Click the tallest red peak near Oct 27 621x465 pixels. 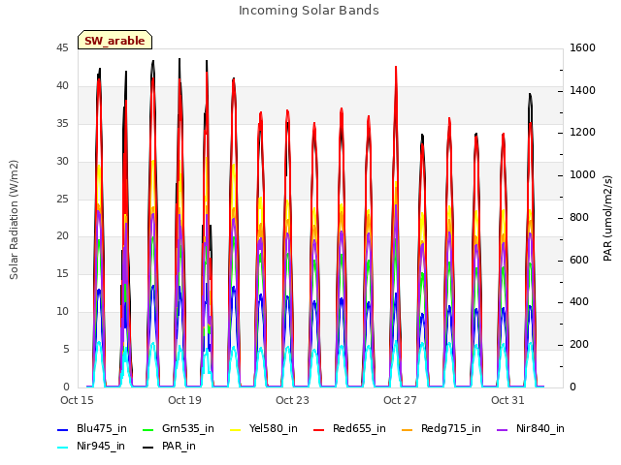point(396,68)
